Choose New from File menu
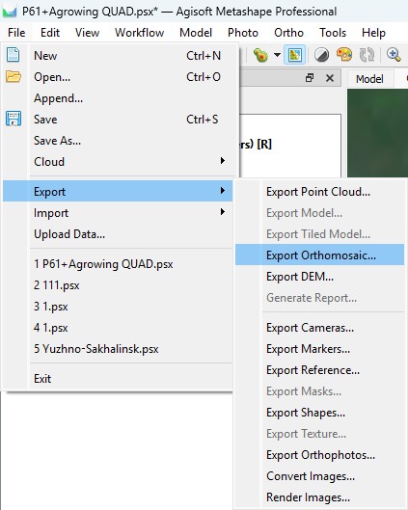 coord(118,56)
